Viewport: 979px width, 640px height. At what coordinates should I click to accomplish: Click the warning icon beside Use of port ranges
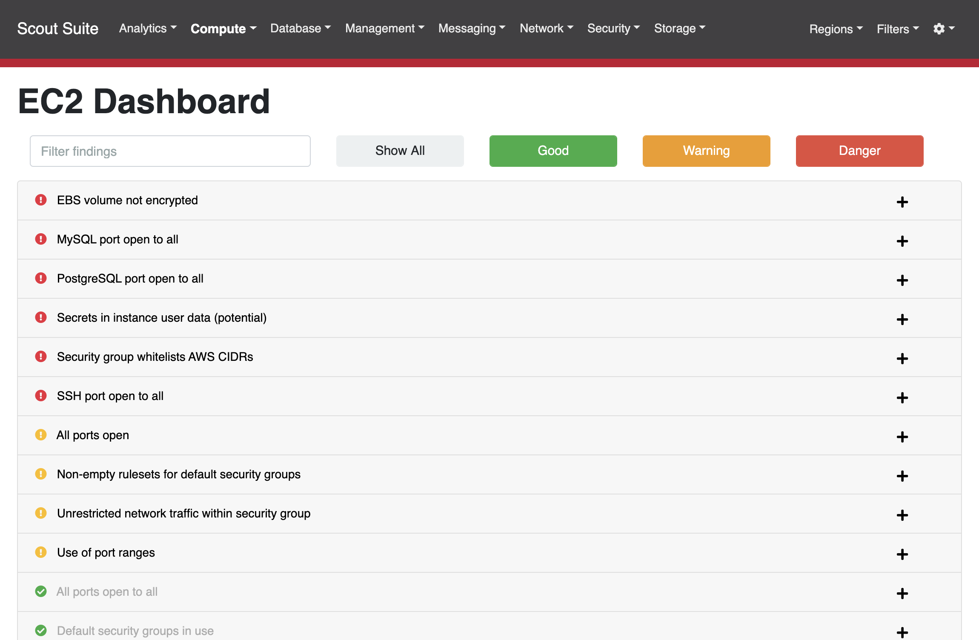[41, 552]
